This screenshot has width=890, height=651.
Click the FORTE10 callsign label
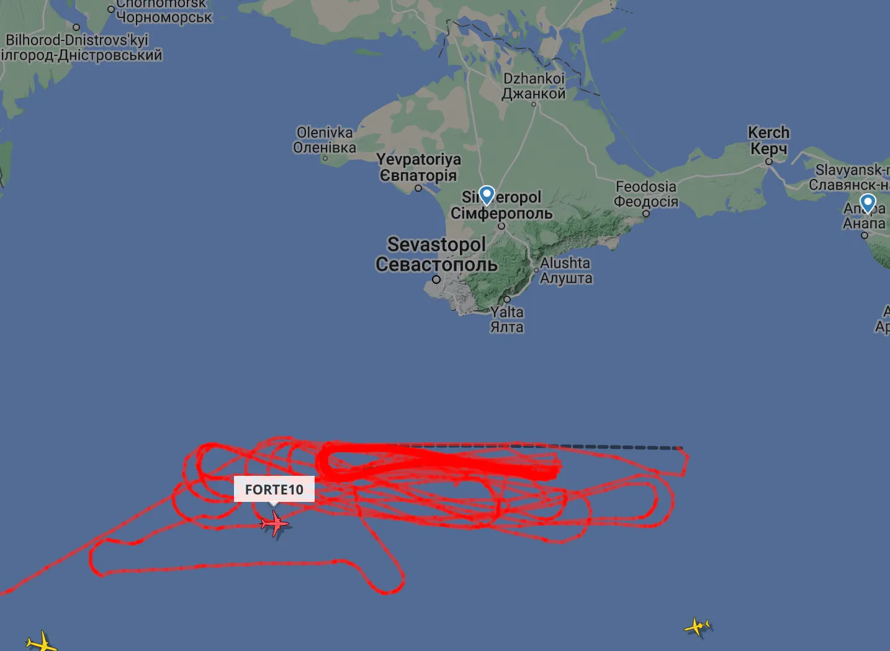click(274, 489)
